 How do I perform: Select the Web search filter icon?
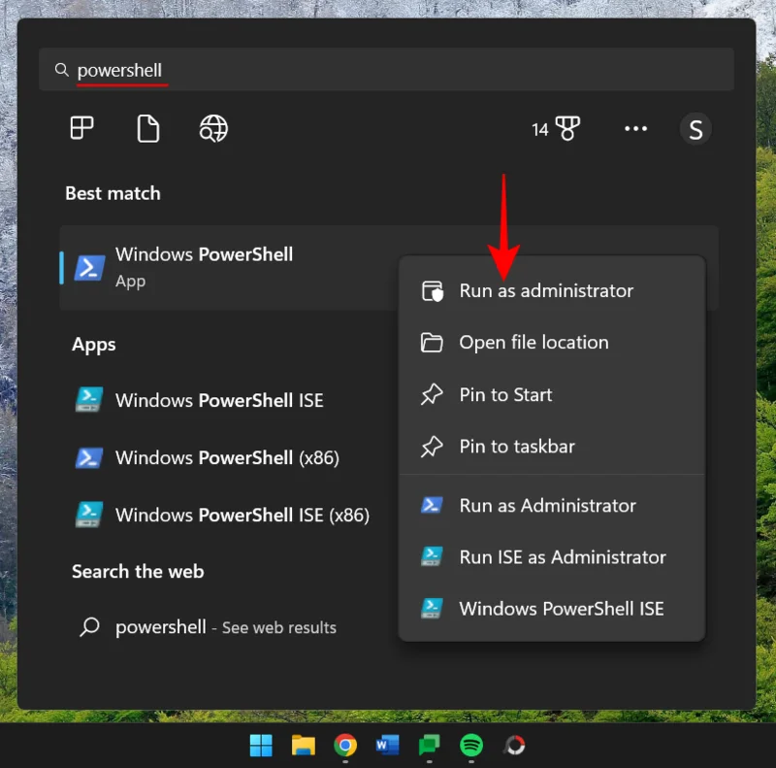(213, 128)
